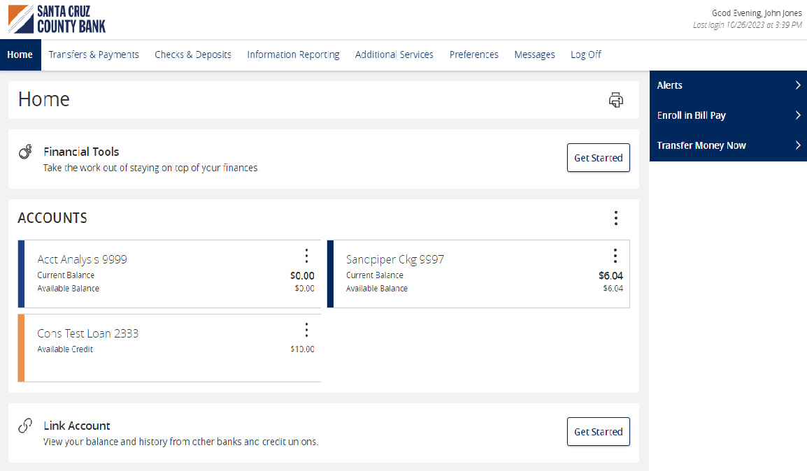Click the print icon on the Home page
This screenshot has height=471, width=807.
(x=616, y=100)
